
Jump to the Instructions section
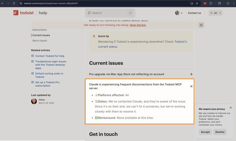pos(40,30)
